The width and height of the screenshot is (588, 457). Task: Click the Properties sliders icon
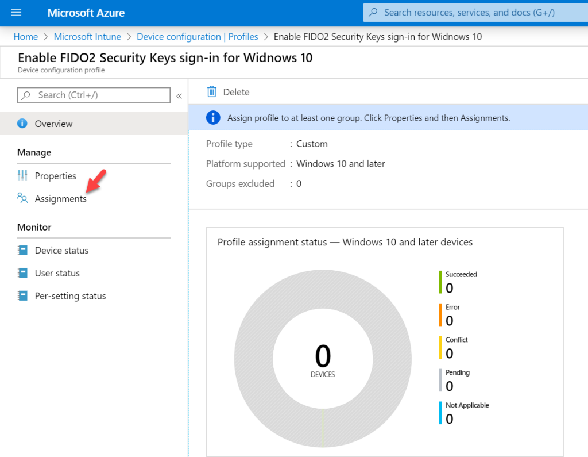[x=22, y=176]
